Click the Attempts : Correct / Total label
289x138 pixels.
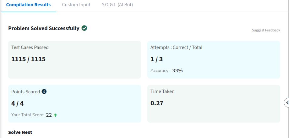point(177,47)
